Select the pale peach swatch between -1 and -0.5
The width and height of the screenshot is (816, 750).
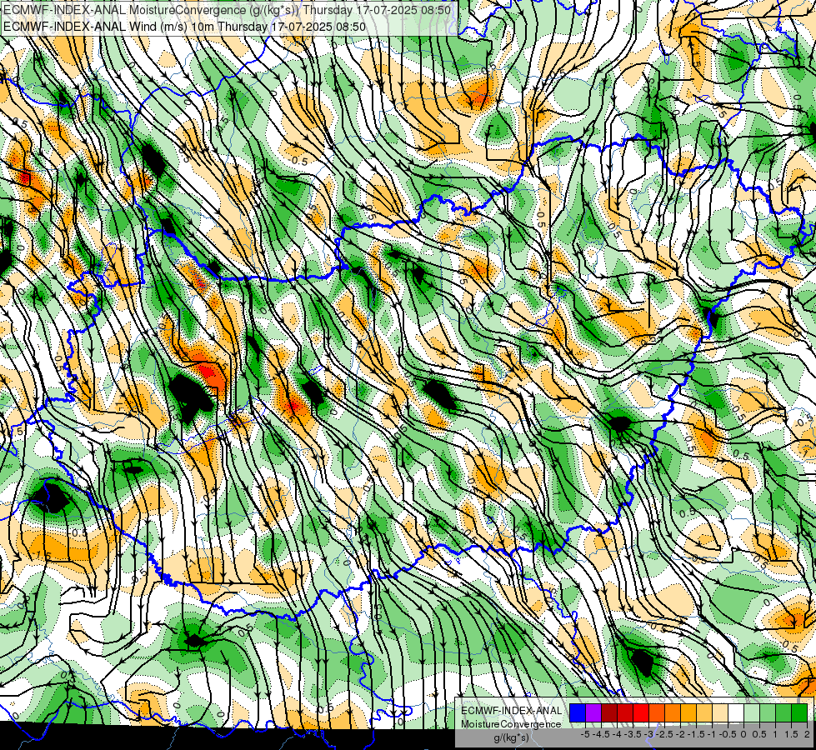pos(720,713)
